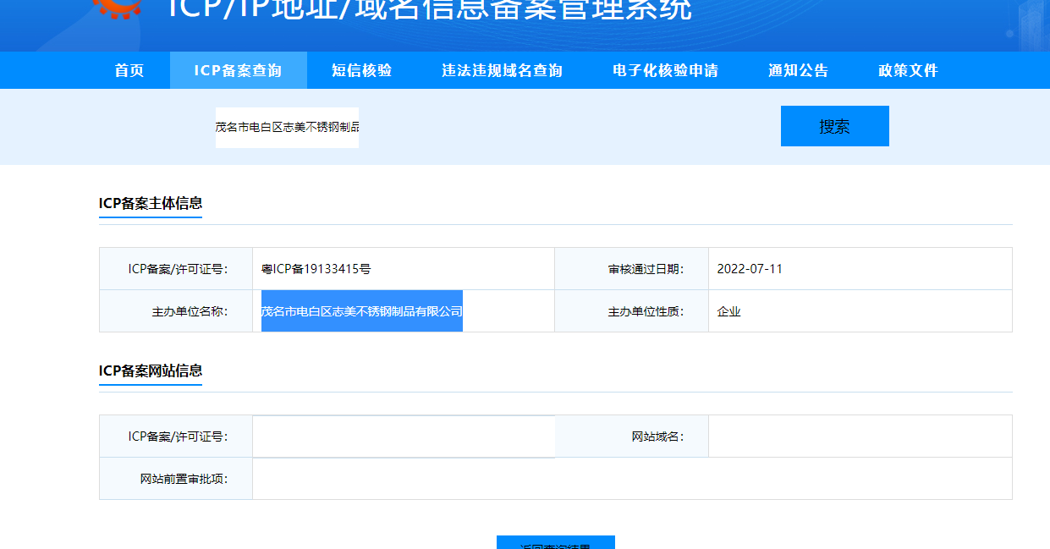Click the 返回查询结果 button at the bottom
Viewport: 1050px width, 549px height.
pyautogui.click(x=555, y=543)
